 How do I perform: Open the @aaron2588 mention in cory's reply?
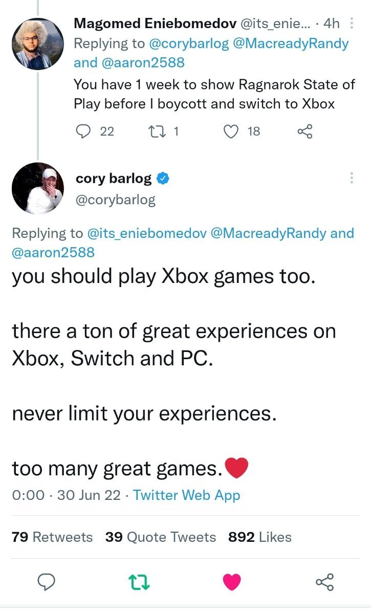pos(53,252)
